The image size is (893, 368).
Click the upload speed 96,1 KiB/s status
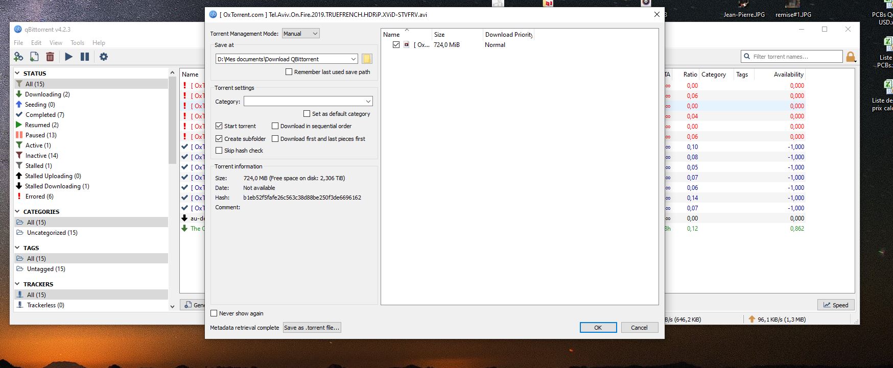click(x=777, y=320)
